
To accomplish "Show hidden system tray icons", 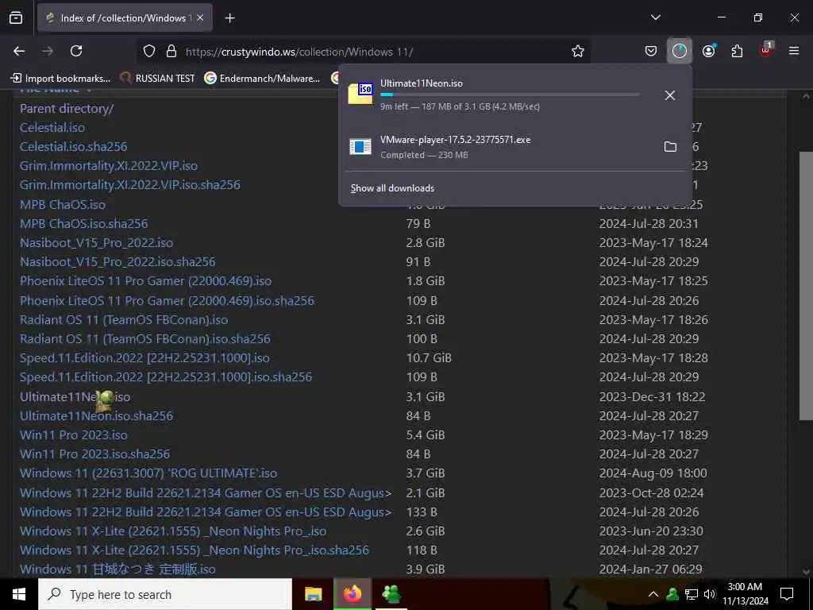I will point(653,594).
